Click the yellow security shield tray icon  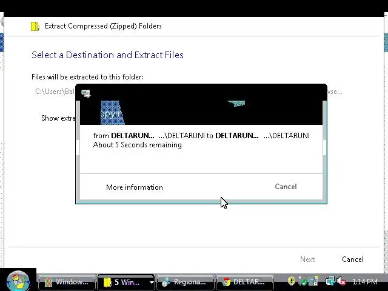click(x=292, y=281)
